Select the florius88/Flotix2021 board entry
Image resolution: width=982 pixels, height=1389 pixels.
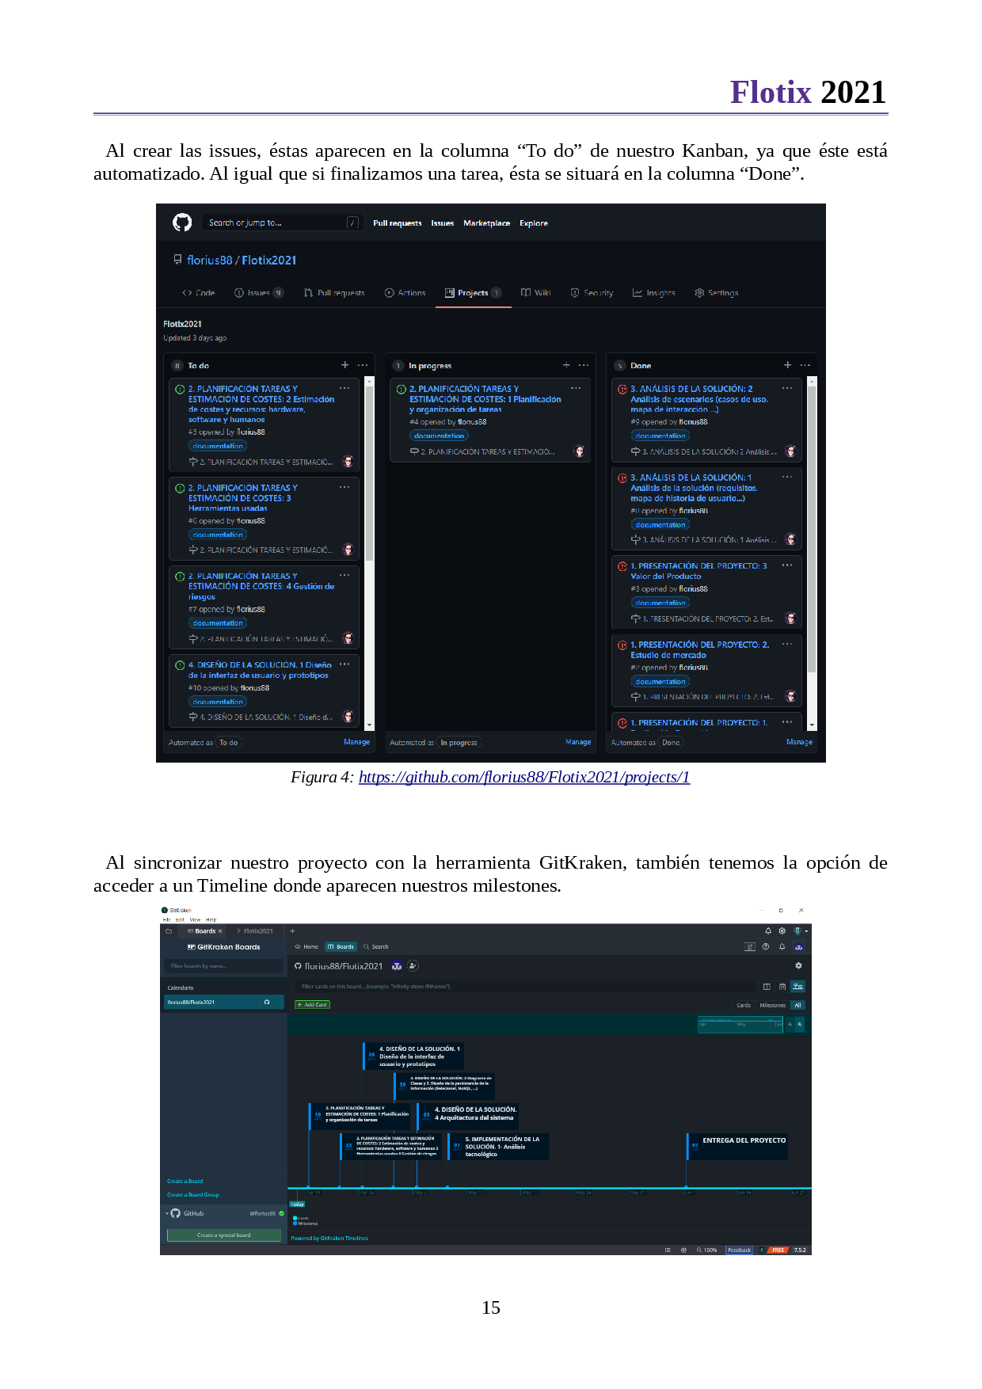[x=223, y=1002]
